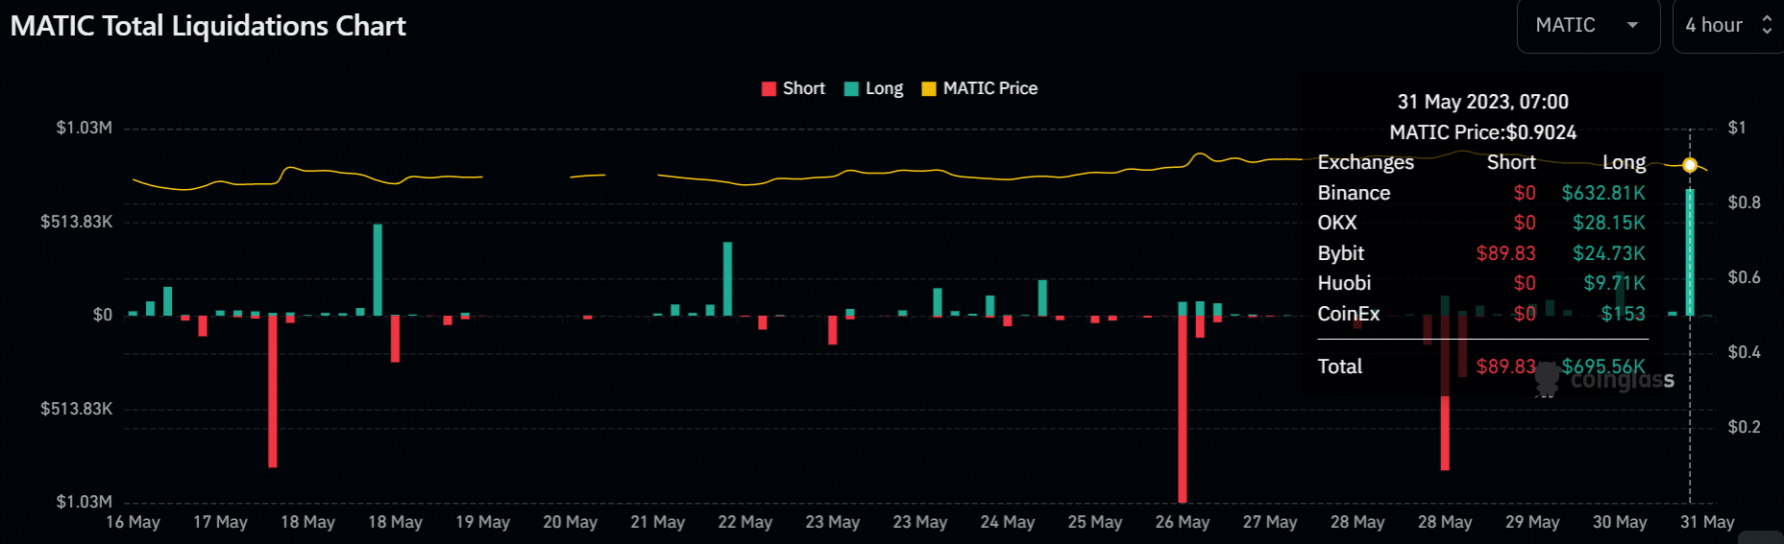Image resolution: width=1784 pixels, height=544 pixels.
Task: Click the '24 May' x-axis label
Action: click(1007, 522)
